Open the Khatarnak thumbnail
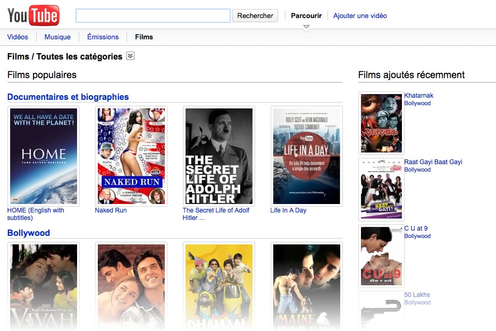 (381, 123)
